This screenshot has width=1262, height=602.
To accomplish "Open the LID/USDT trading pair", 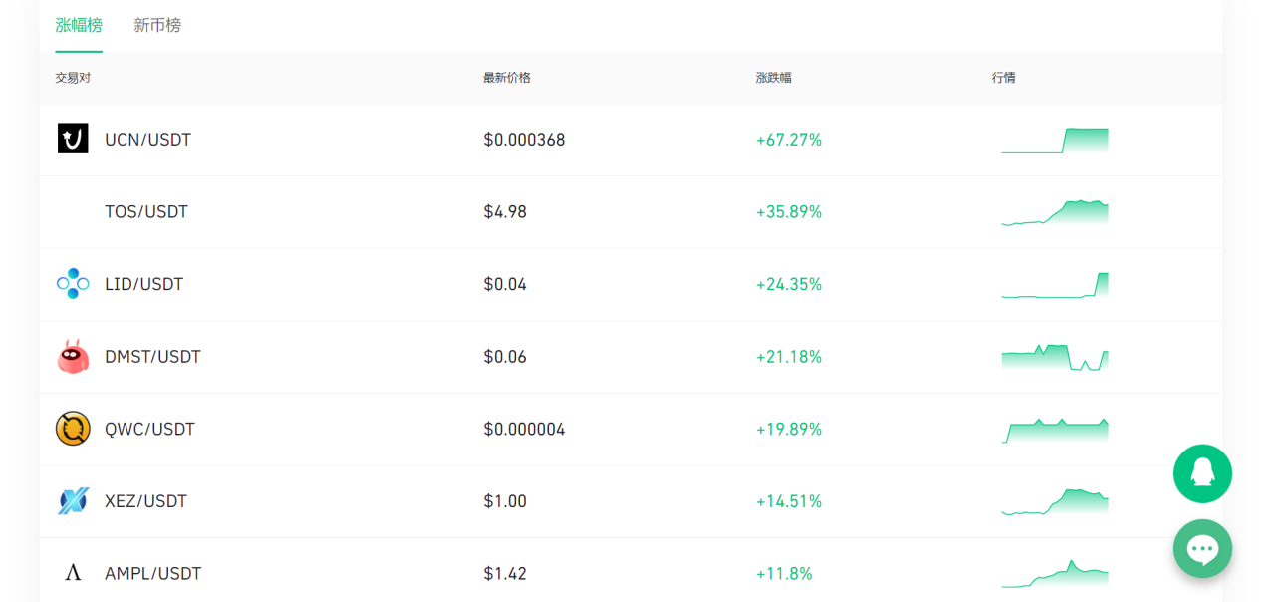I will pyautogui.click(x=144, y=284).
